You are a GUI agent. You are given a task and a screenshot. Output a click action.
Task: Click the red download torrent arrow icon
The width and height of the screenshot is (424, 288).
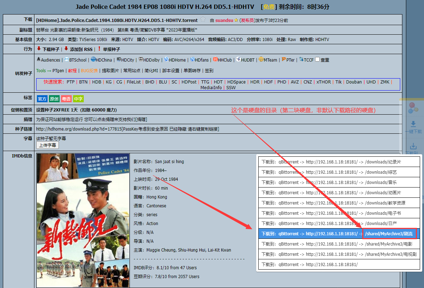(x=39, y=48)
